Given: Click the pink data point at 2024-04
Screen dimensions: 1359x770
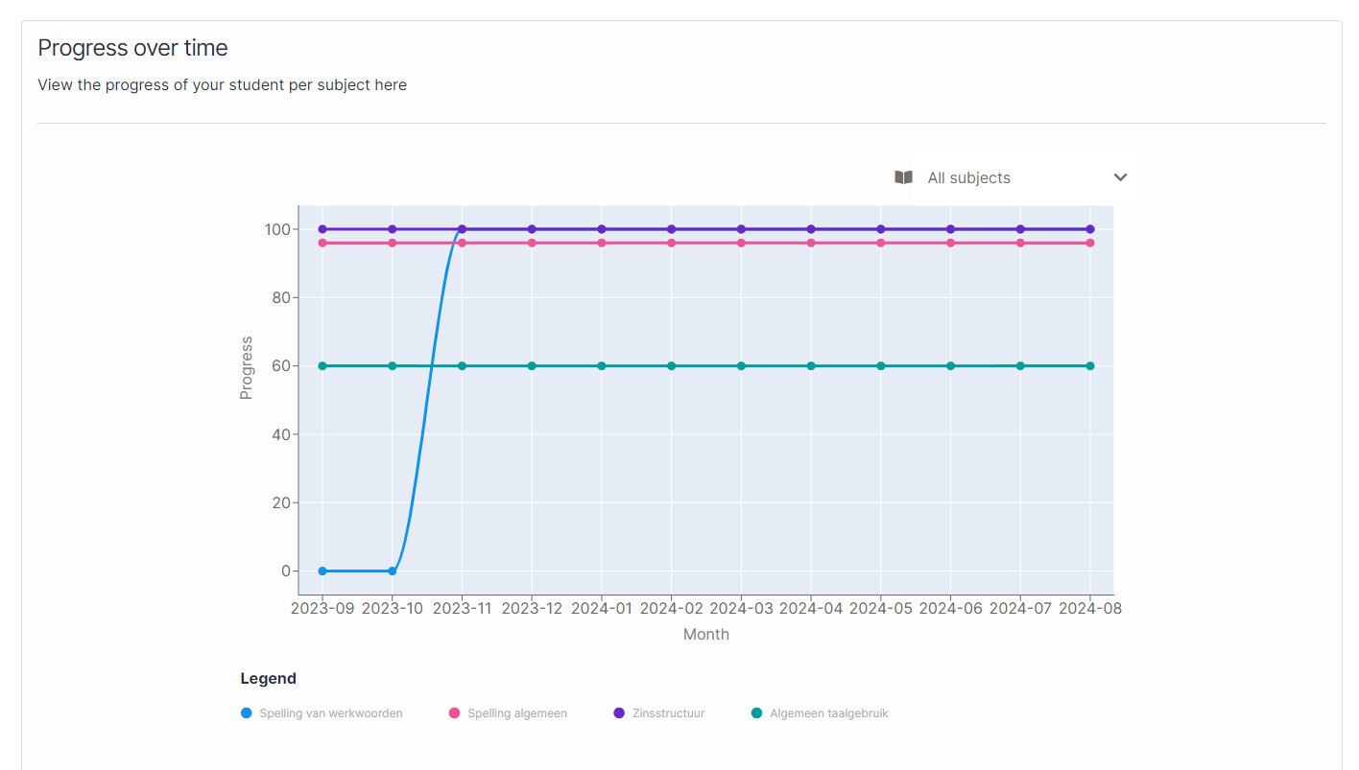Looking at the screenshot, I should [811, 243].
